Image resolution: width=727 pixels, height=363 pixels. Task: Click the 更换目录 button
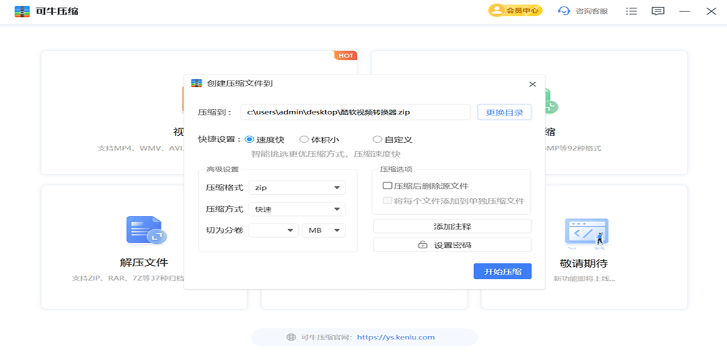click(x=504, y=112)
